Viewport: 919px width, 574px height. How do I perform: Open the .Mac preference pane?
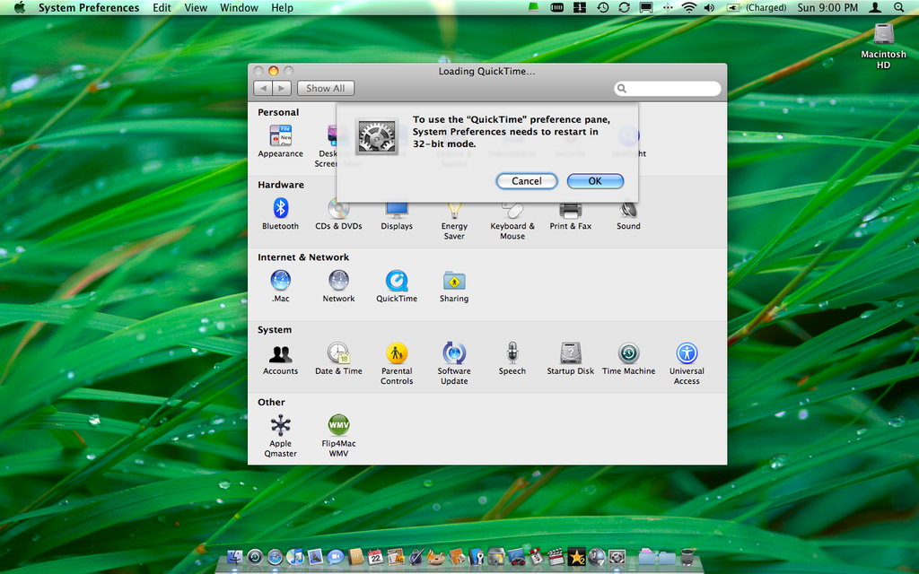click(x=280, y=286)
